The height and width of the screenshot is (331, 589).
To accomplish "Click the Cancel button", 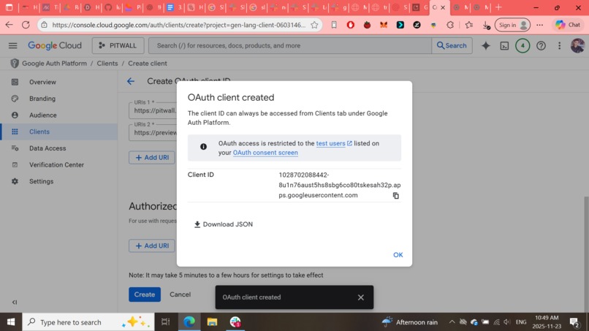I will point(180,294).
